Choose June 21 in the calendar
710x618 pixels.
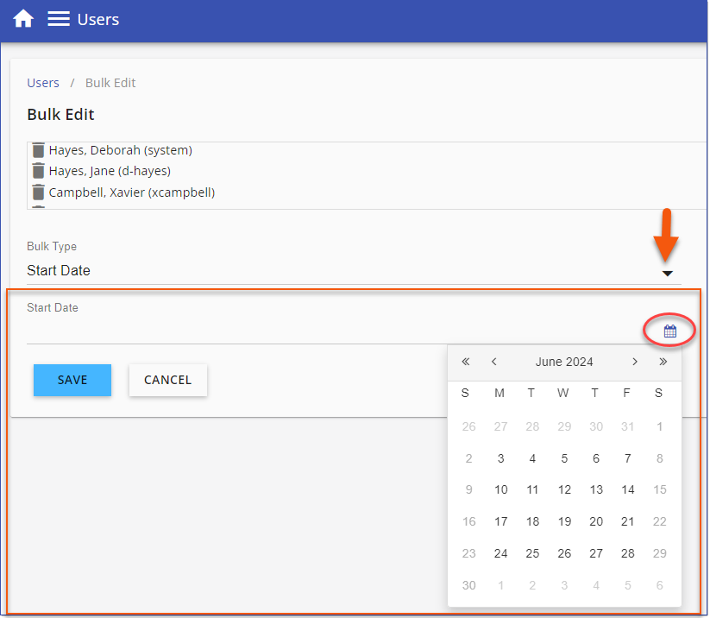click(627, 521)
